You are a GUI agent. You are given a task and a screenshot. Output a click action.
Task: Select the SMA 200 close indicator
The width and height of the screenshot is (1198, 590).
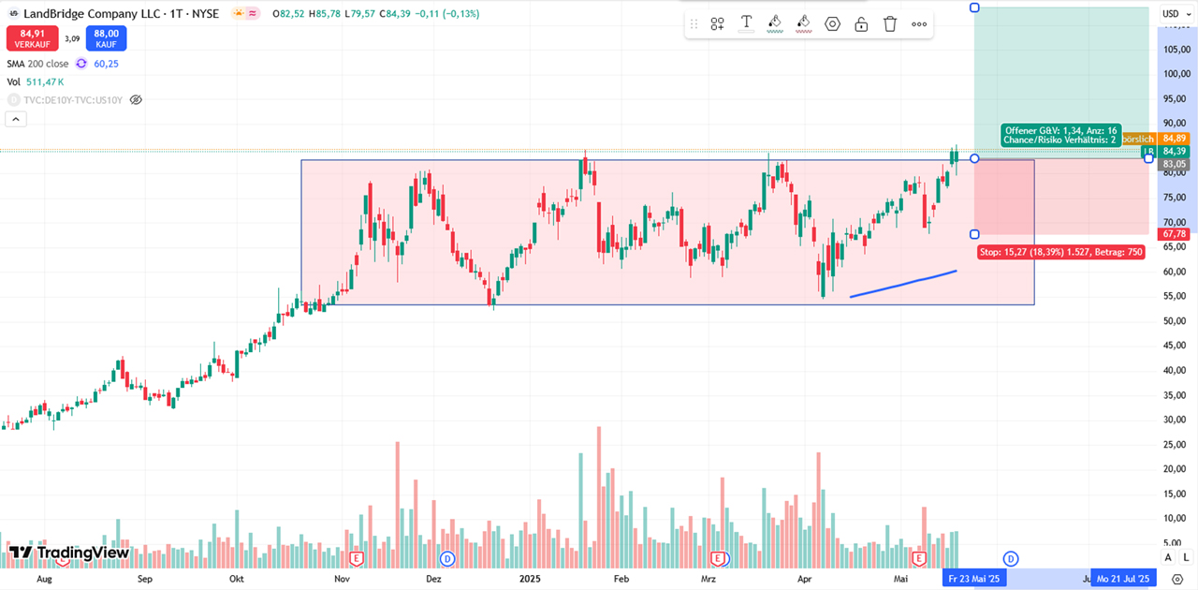(x=37, y=64)
